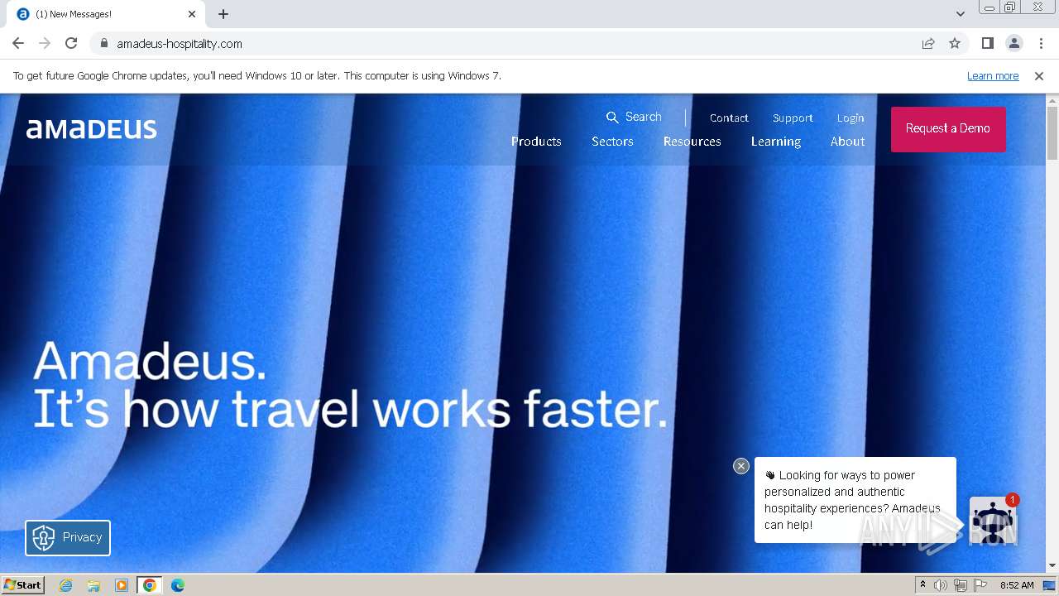Show hidden system tray icons
1059x596 pixels.
922,585
